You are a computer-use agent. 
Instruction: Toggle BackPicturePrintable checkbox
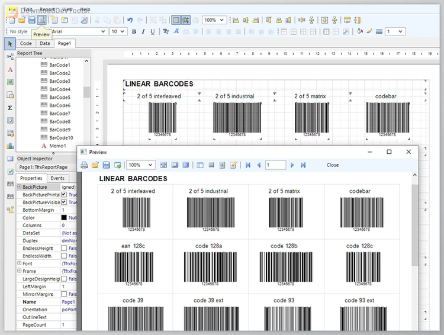pyautogui.click(x=64, y=195)
